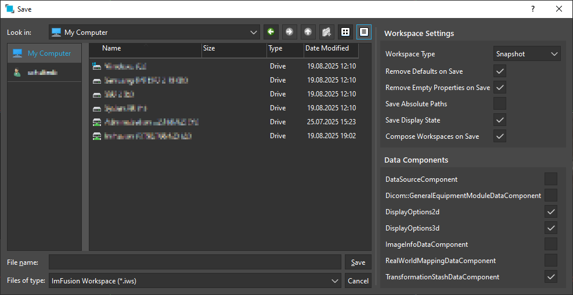This screenshot has height=295, width=573.
Task: Open the Files of type dropdown
Action: pyautogui.click(x=195, y=280)
